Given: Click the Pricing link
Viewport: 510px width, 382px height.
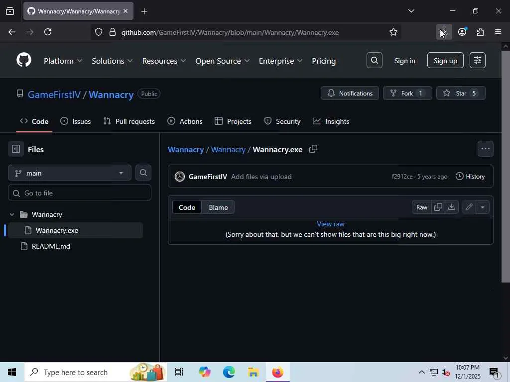Looking at the screenshot, I should 324,61.
